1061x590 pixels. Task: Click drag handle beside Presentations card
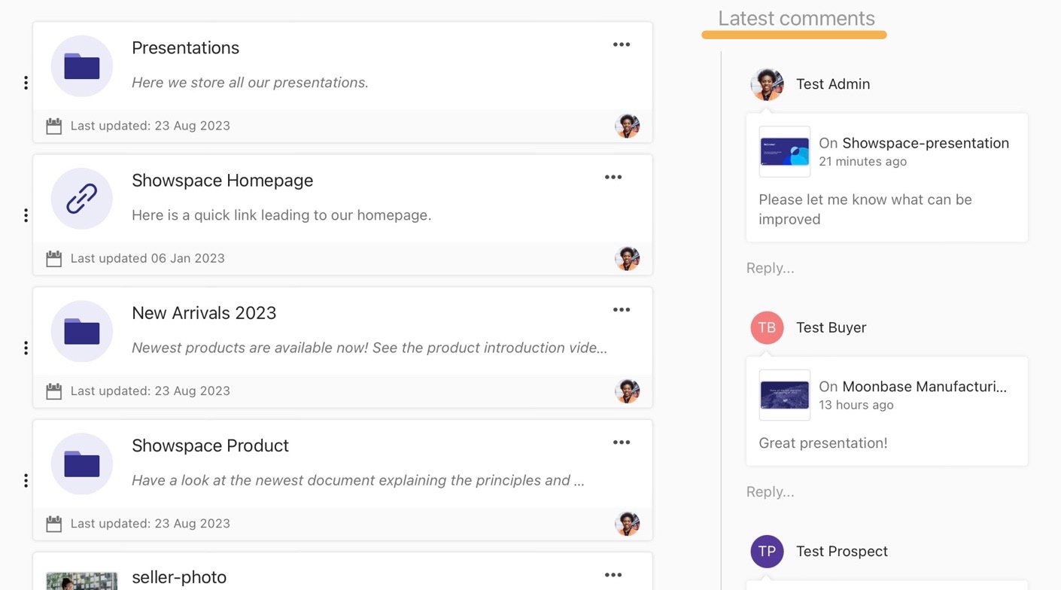point(26,83)
